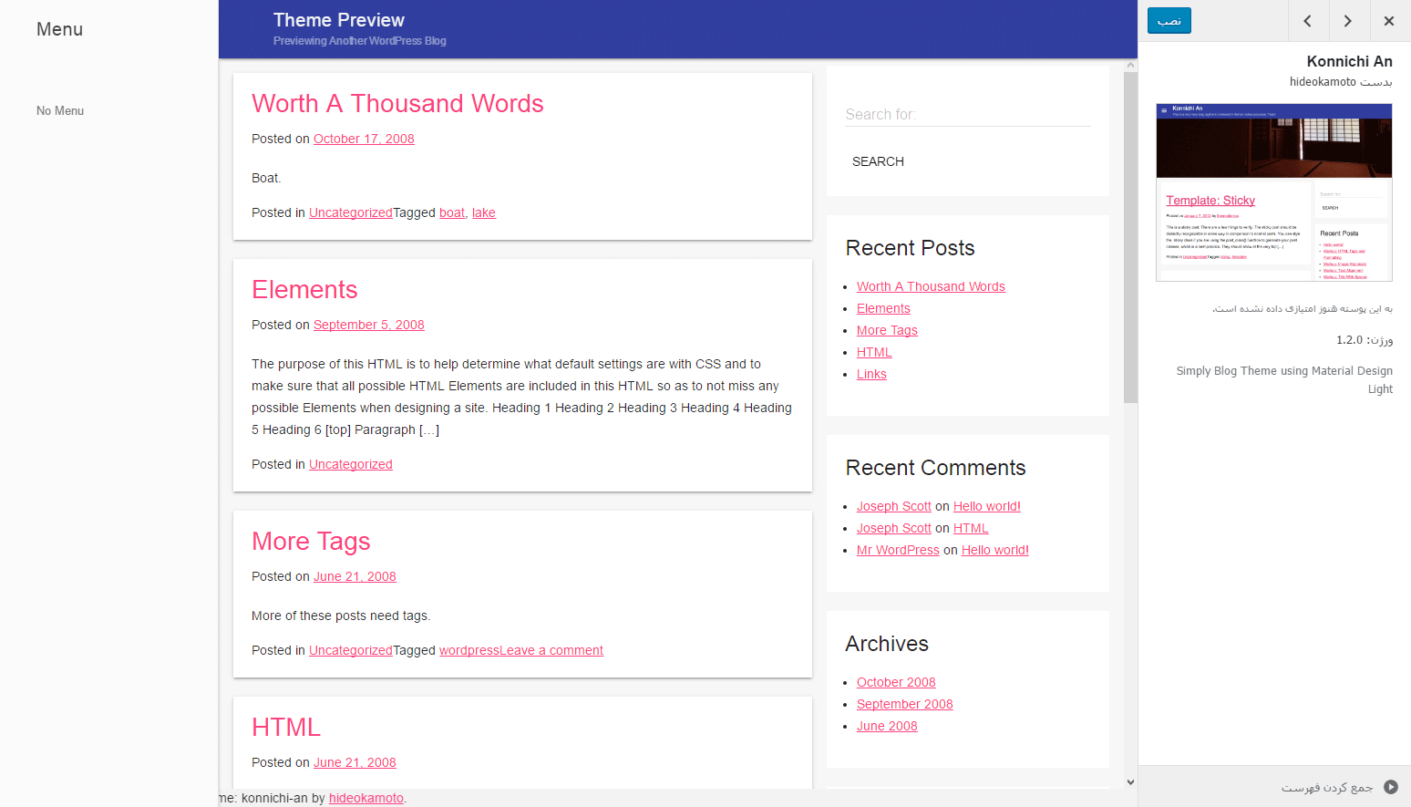Open Links in the Recent Posts list

(871, 374)
